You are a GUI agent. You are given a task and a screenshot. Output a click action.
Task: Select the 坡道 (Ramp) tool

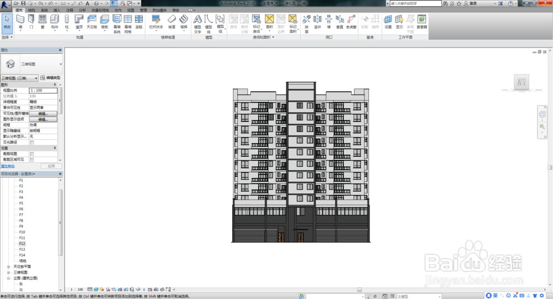(171, 22)
